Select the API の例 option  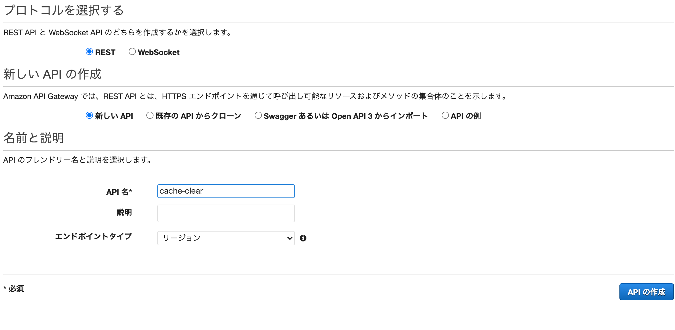click(445, 116)
